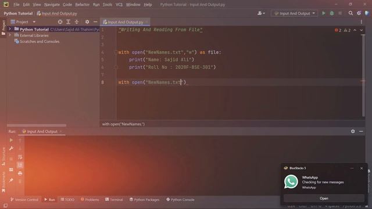Open Project view selector dropdown
372x209 pixels.
pos(23,22)
